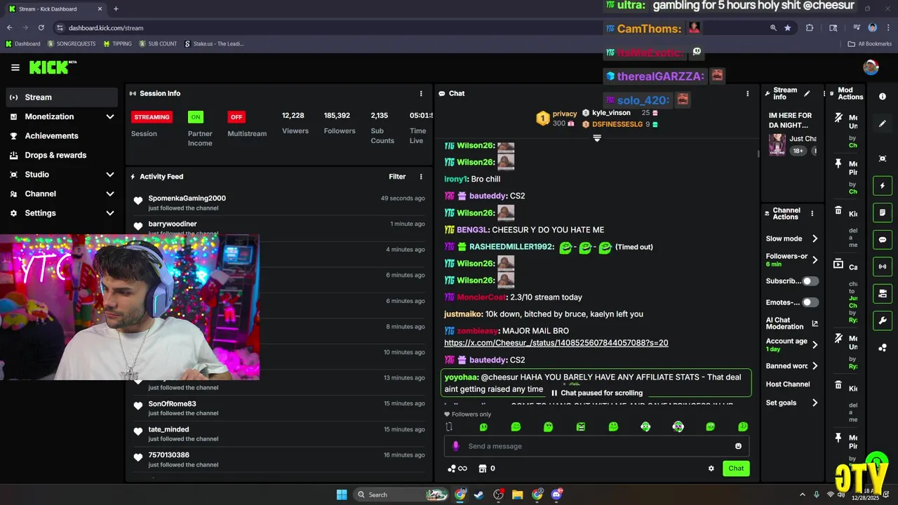Open the user profile avatar menu

[871, 67]
